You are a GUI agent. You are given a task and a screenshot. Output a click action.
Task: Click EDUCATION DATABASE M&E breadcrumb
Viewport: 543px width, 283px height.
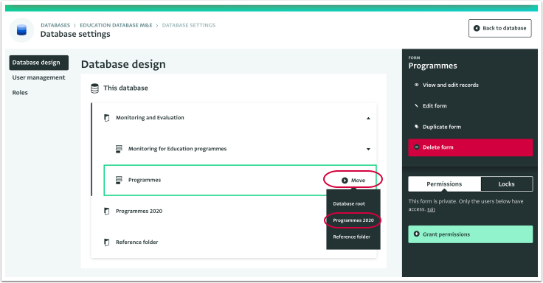[x=116, y=25]
